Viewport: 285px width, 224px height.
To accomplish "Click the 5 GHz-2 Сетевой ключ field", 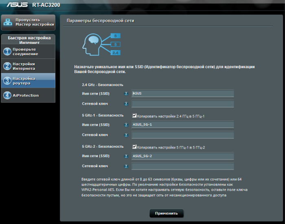I will (x=183, y=166).
